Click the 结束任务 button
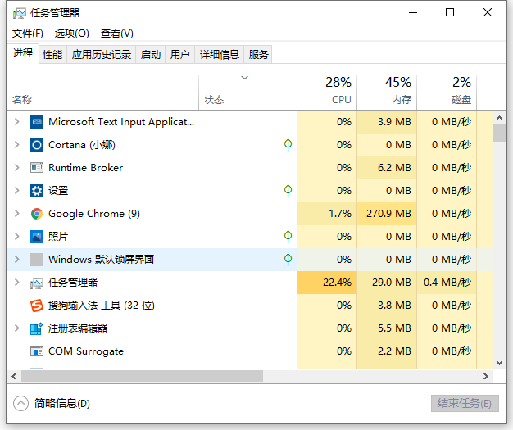The image size is (513, 430). click(x=464, y=404)
